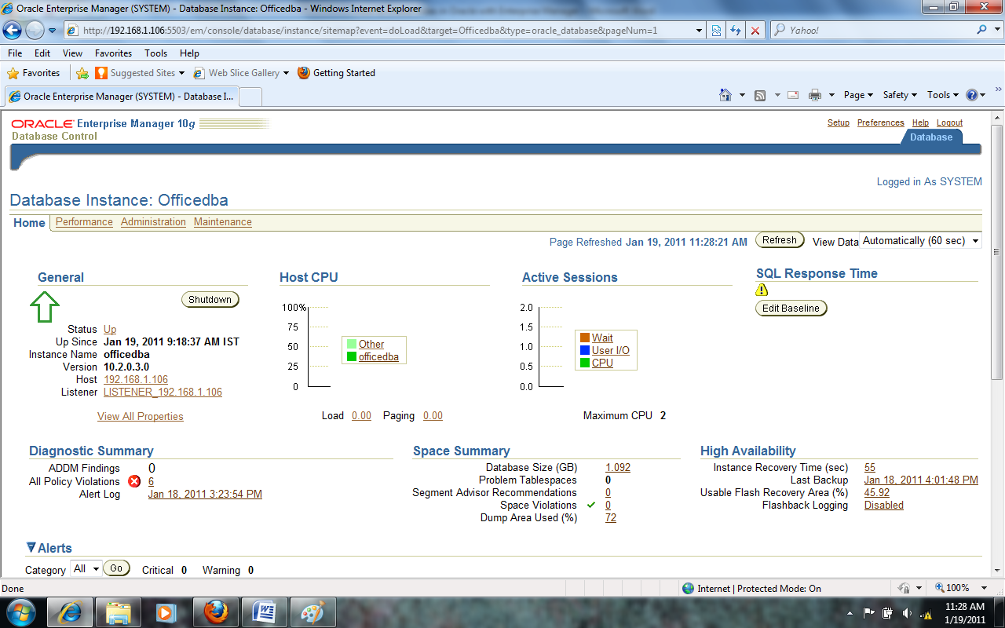Screen dimensions: 1005x628
Task: Click the Status Up link
Action: pyautogui.click(x=110, y=330)
